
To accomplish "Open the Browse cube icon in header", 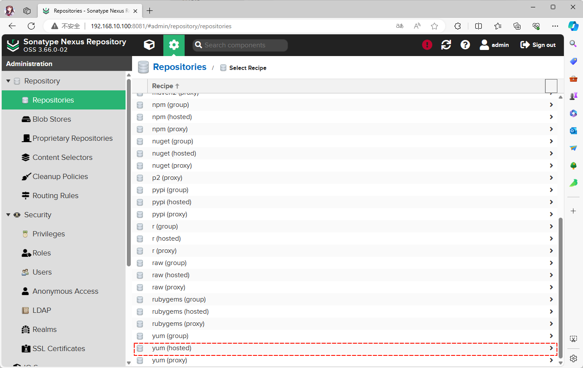I will point(149,45).
